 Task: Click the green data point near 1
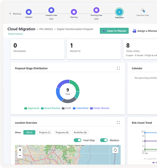(145, 149)
